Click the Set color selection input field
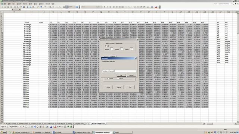 tap(119, 71)
